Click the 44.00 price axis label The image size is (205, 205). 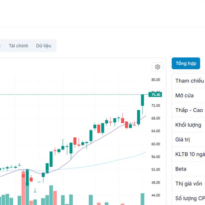click(x=155, y=195)
